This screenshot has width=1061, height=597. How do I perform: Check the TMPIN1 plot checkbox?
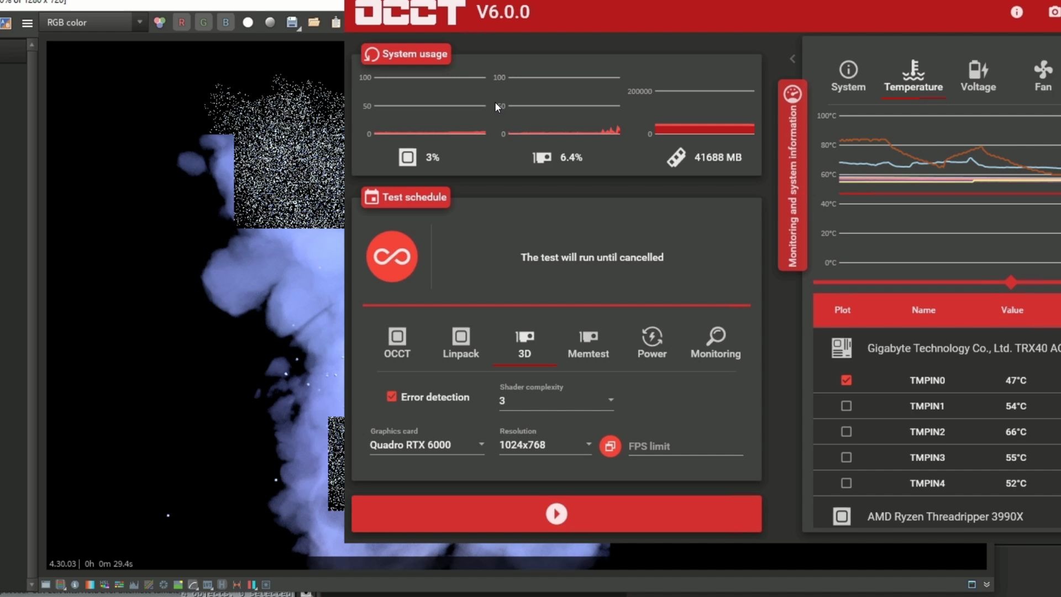(x=846, y=406)
